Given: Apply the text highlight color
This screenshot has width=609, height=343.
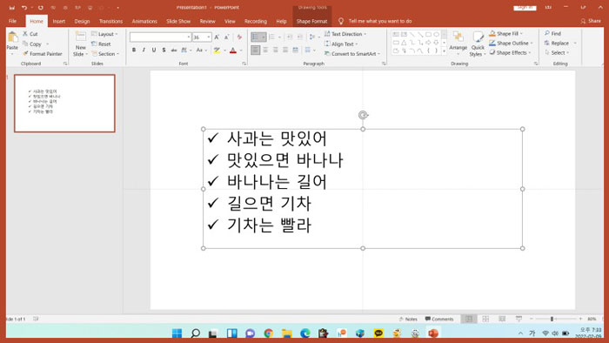Looking at the screenshot, I should point(217,50).
